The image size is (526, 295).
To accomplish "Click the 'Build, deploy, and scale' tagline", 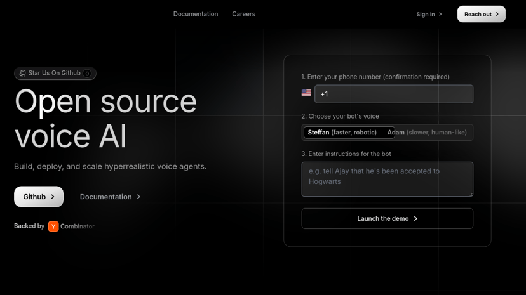I will (110, 166).
